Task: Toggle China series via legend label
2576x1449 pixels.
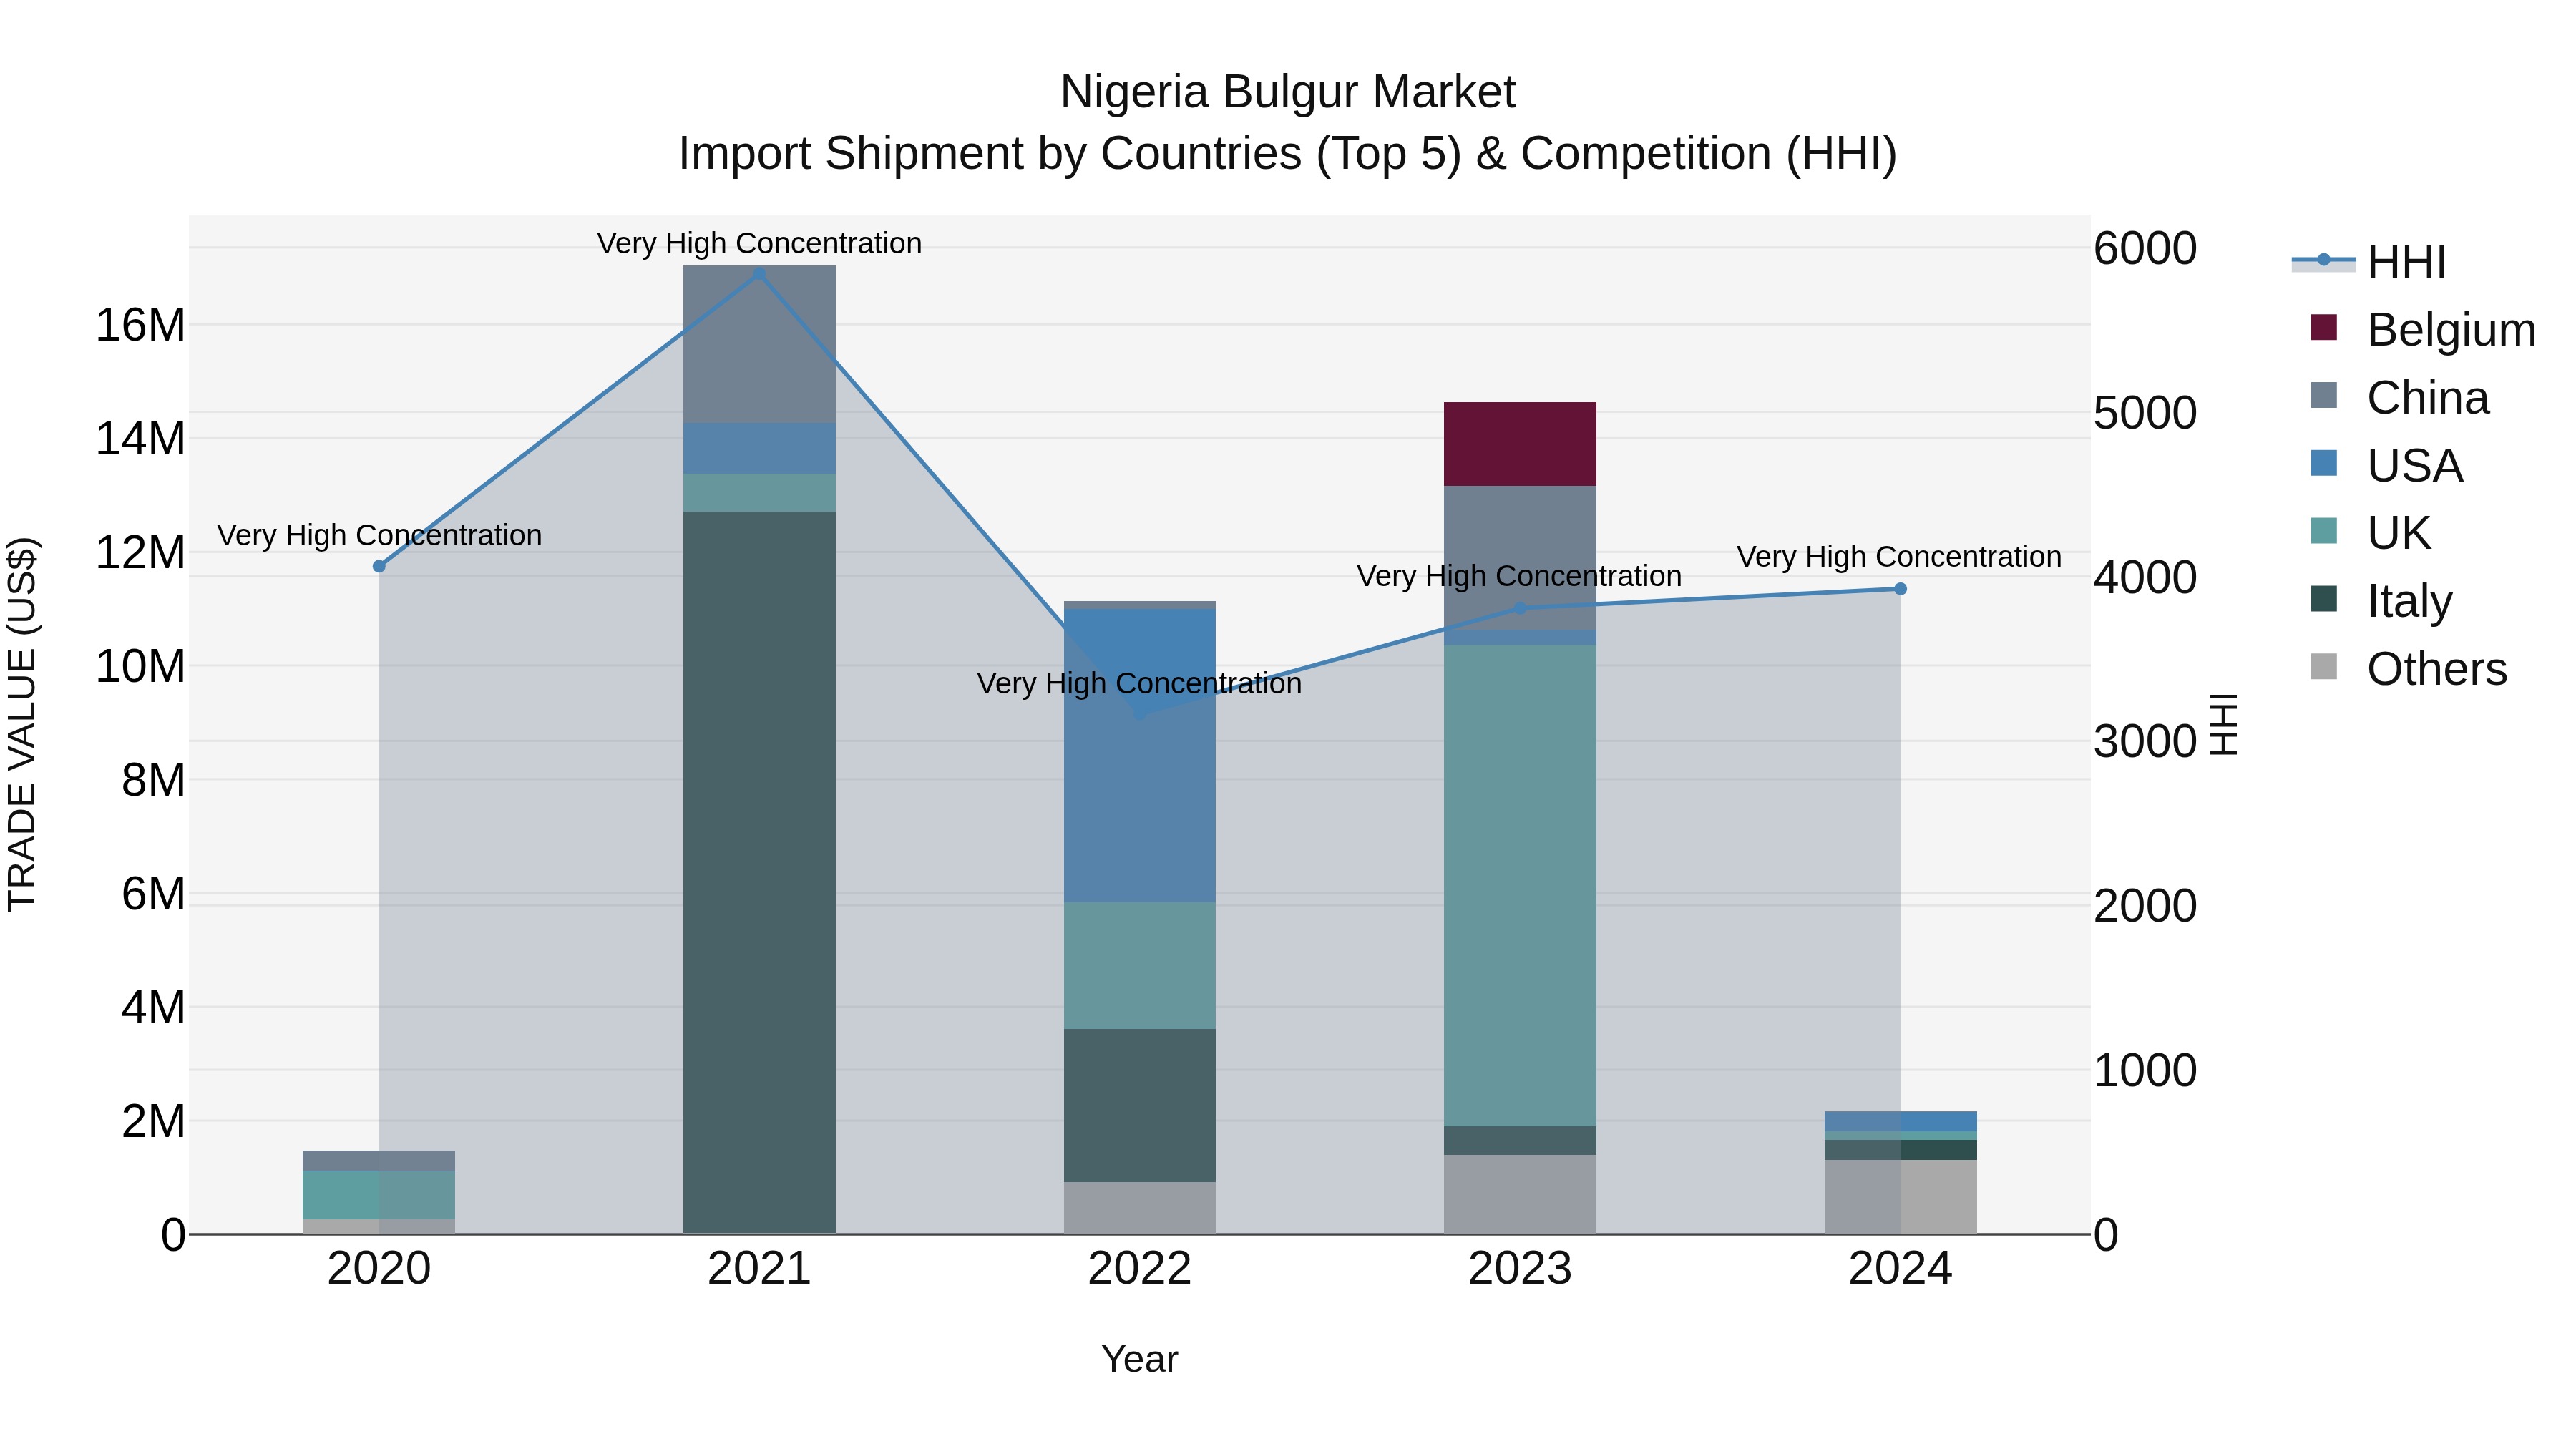Action: (x=2428, y=398)
